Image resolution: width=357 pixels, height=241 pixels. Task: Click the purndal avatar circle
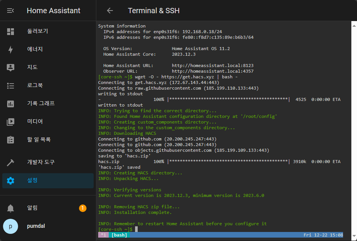click(11, 226)
